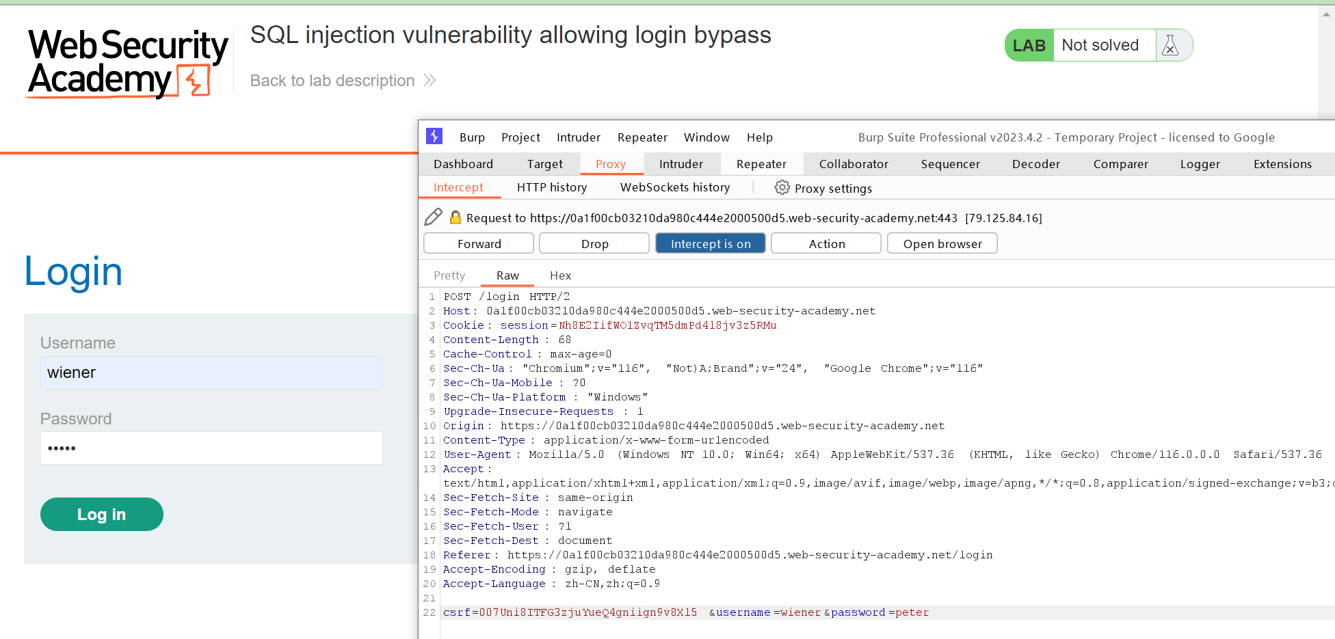This screenshot has height=639, width=1335.
Task: Toggle the Intercept is on button
Action: tap(711, 243)
